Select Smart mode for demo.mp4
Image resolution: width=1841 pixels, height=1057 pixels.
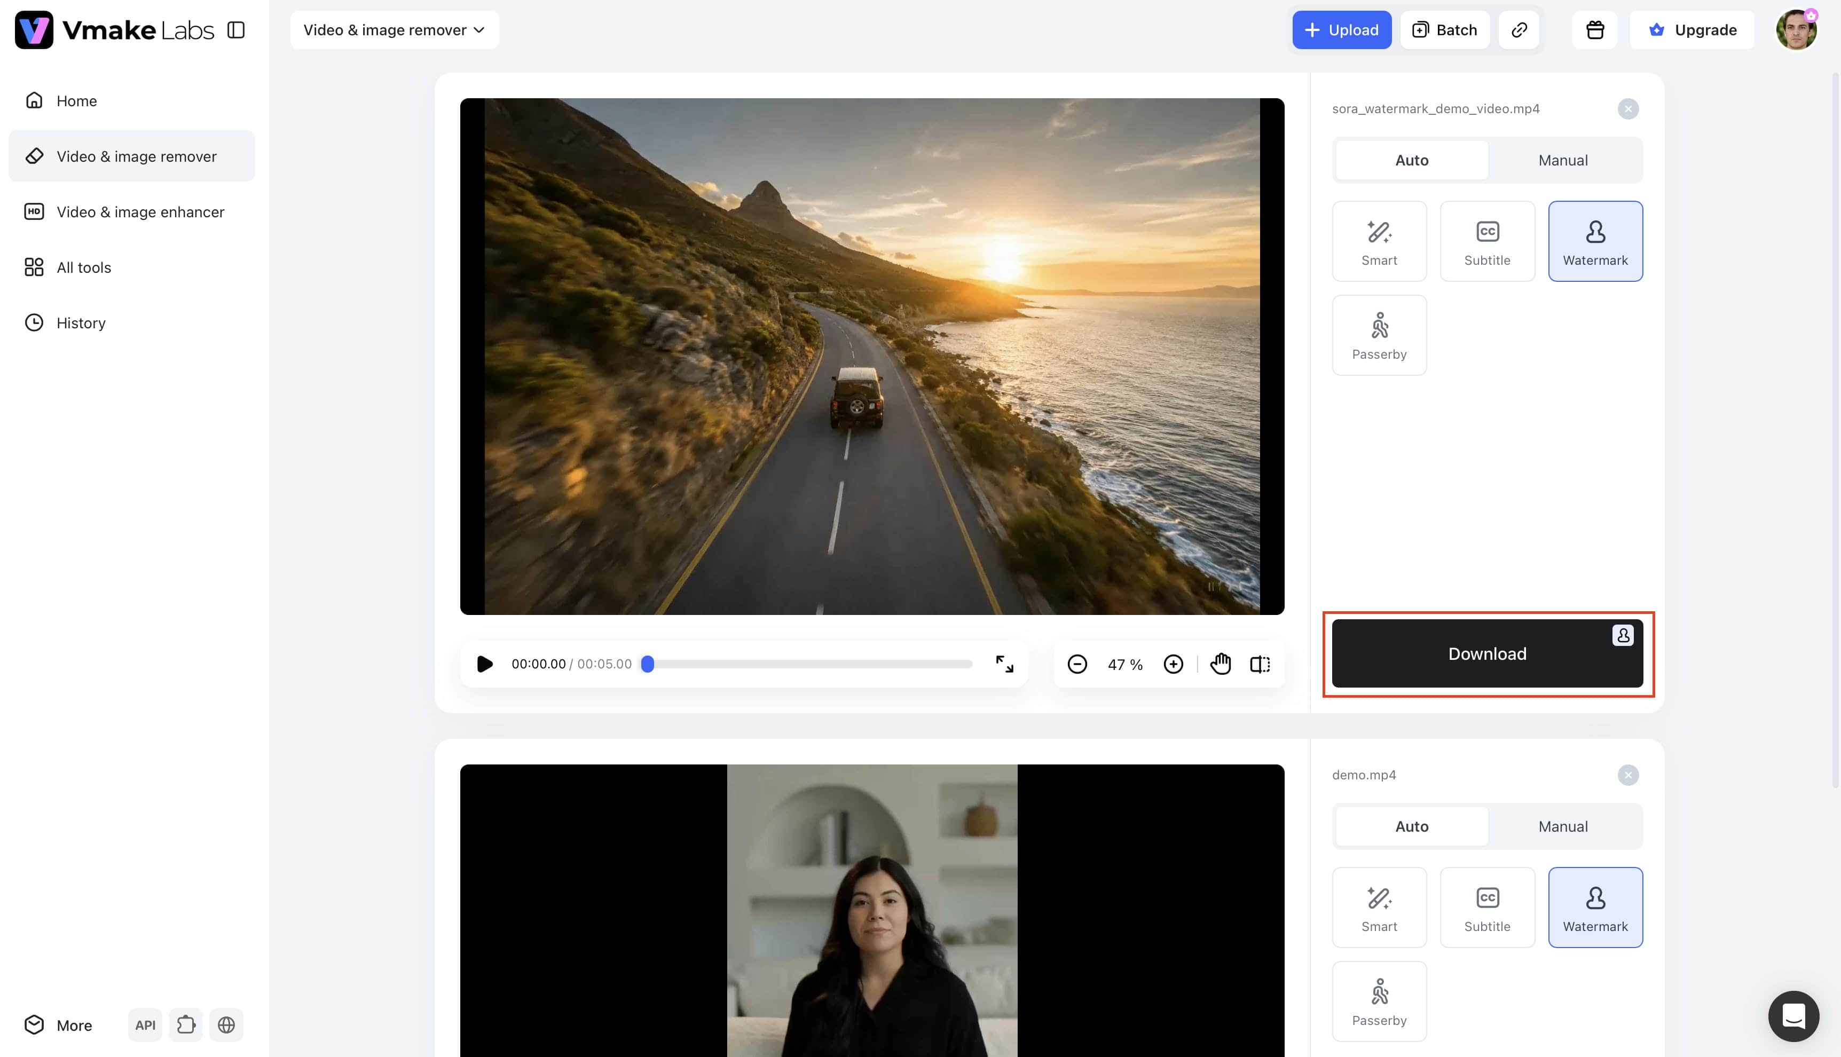[x=1379, y=908]
